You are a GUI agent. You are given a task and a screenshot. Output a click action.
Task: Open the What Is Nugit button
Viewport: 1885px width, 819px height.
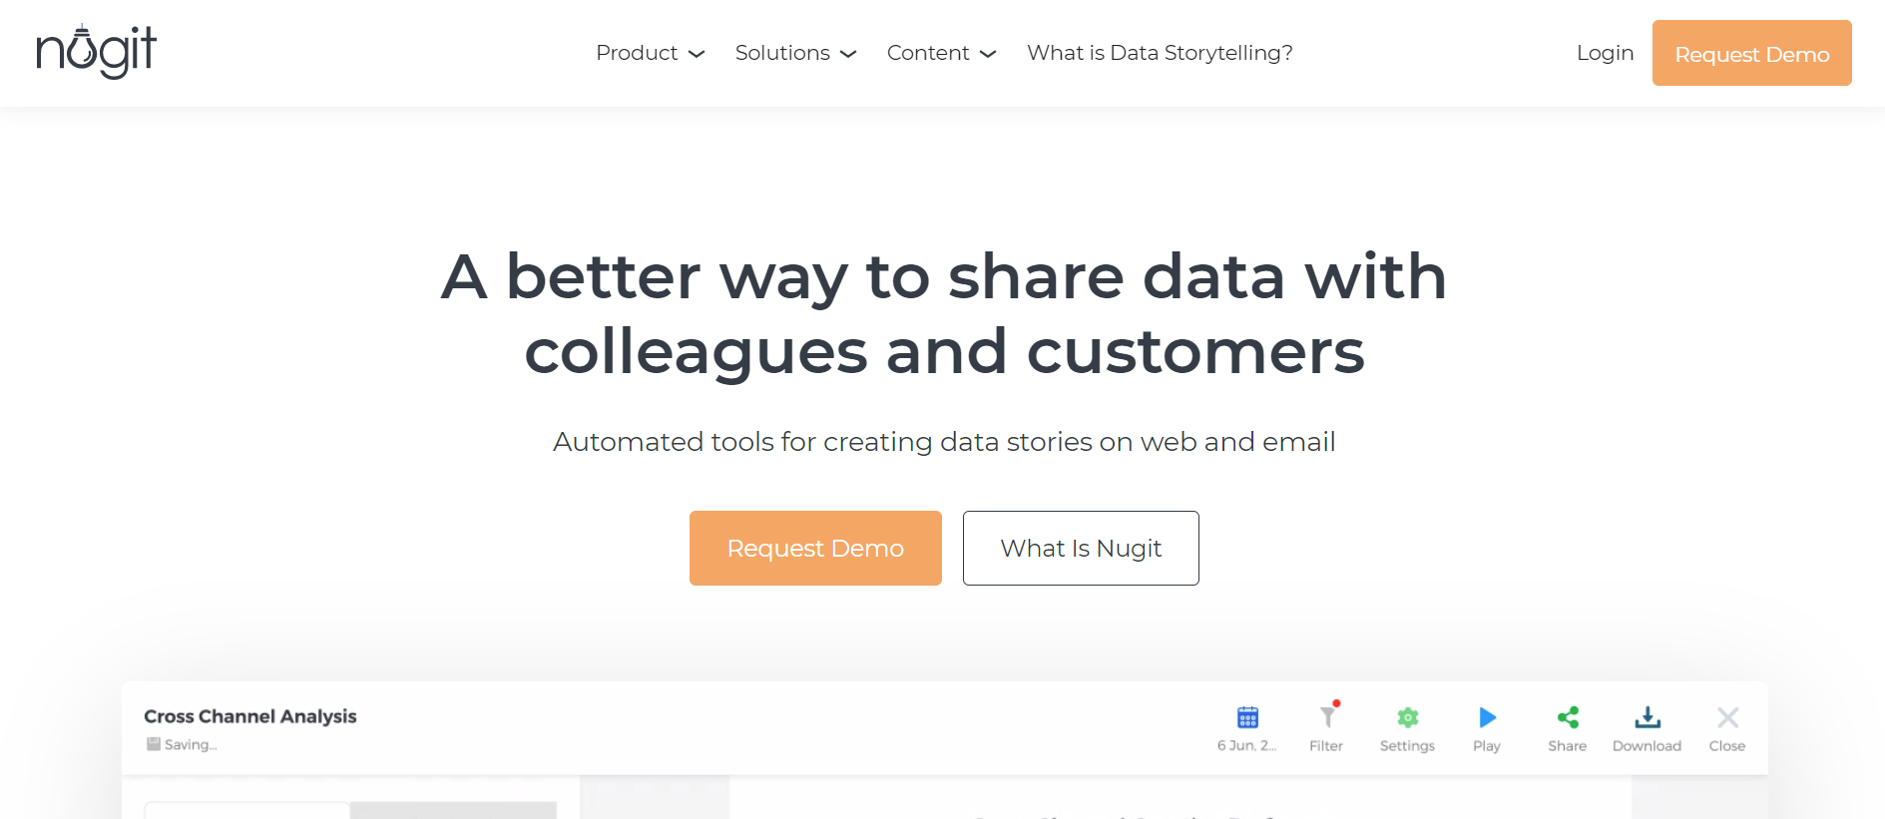[1081, 548]
